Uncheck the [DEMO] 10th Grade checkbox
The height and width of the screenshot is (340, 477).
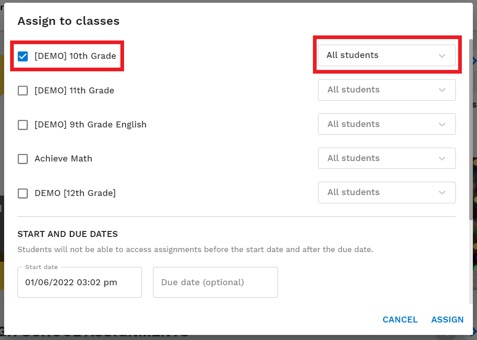click(x=23, y=56)
